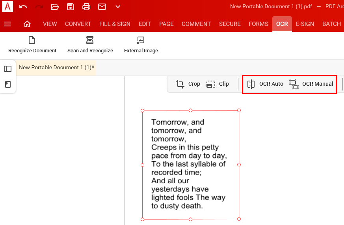344x225 pixels.
Task: Click the text 'Tomorrow, and' in the image
Action: (178, 122)
